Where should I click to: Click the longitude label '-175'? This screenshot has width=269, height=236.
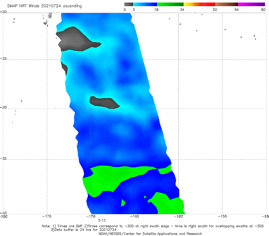(47, 216)
